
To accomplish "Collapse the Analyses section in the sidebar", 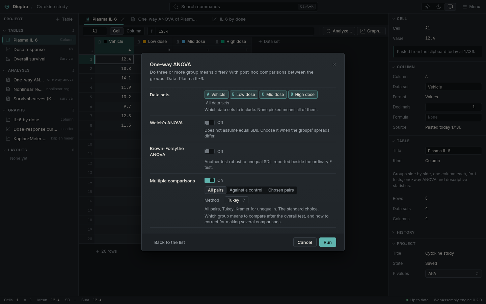I will (39, 70).
